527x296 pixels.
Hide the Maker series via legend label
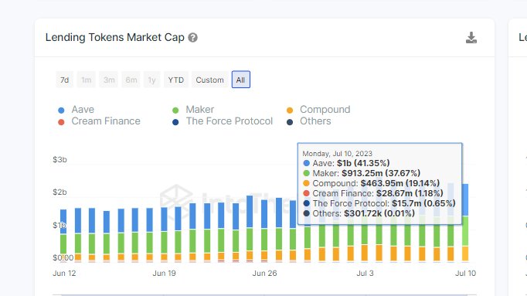(x=200, y=110)
